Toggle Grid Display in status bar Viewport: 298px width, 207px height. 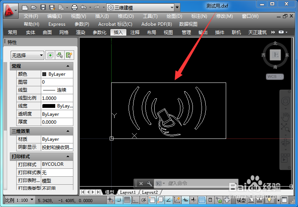point(127,200)
